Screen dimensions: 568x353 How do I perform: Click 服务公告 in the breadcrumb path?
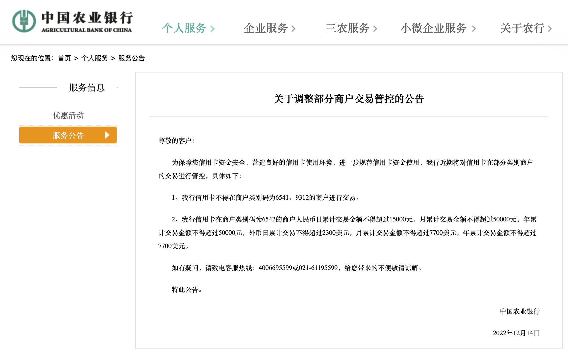click(131, 58)
